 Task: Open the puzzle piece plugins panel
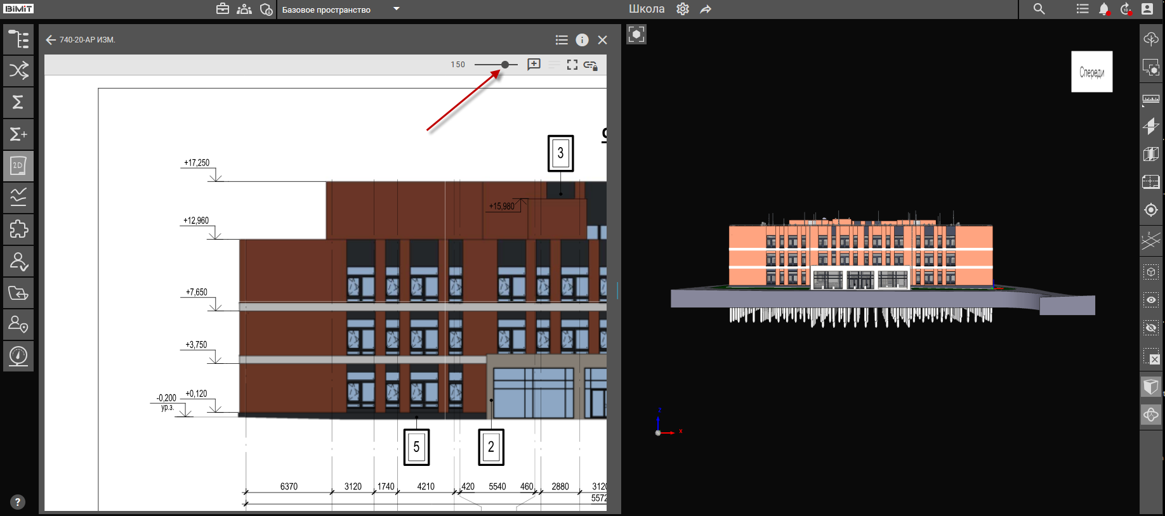click(18, 229)
